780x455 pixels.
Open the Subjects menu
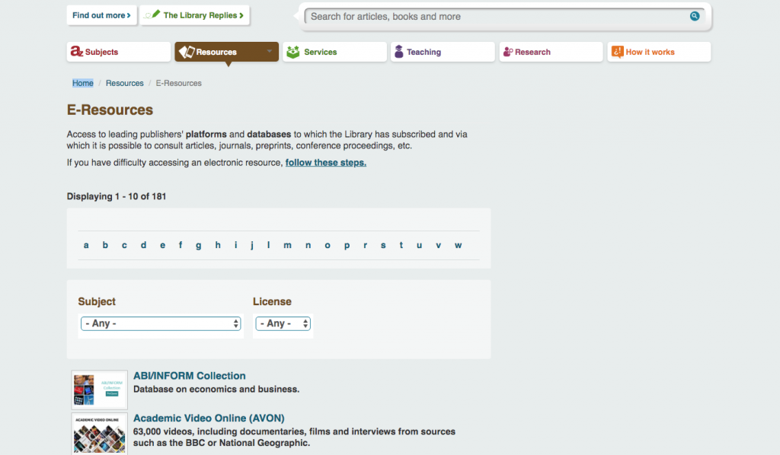[118, 52]
